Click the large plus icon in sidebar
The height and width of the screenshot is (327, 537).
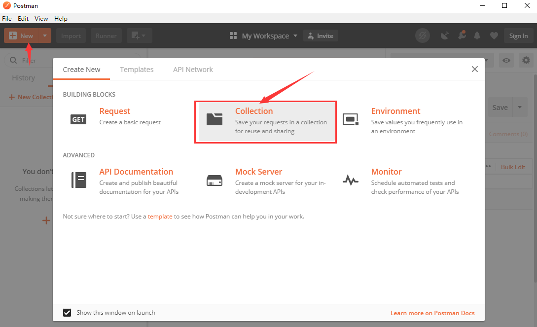tap(46, 220)
